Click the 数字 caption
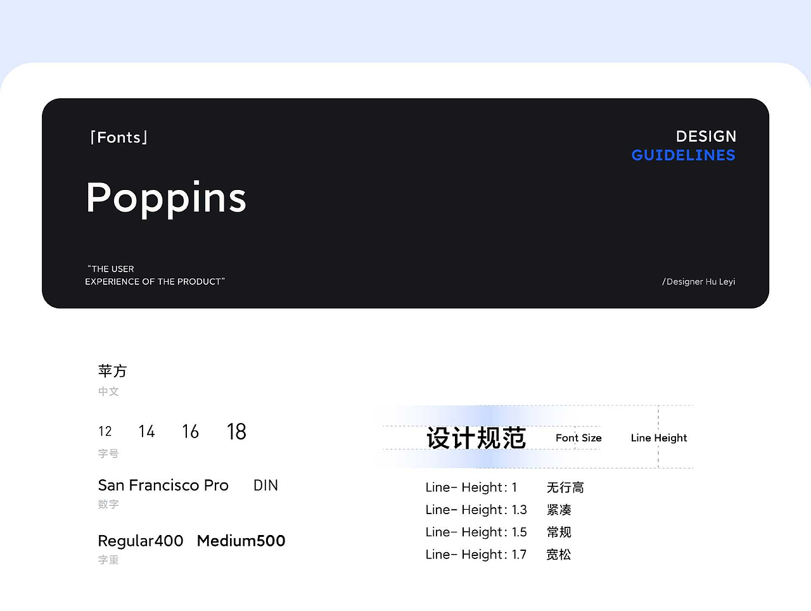 (x=108, y=504)
